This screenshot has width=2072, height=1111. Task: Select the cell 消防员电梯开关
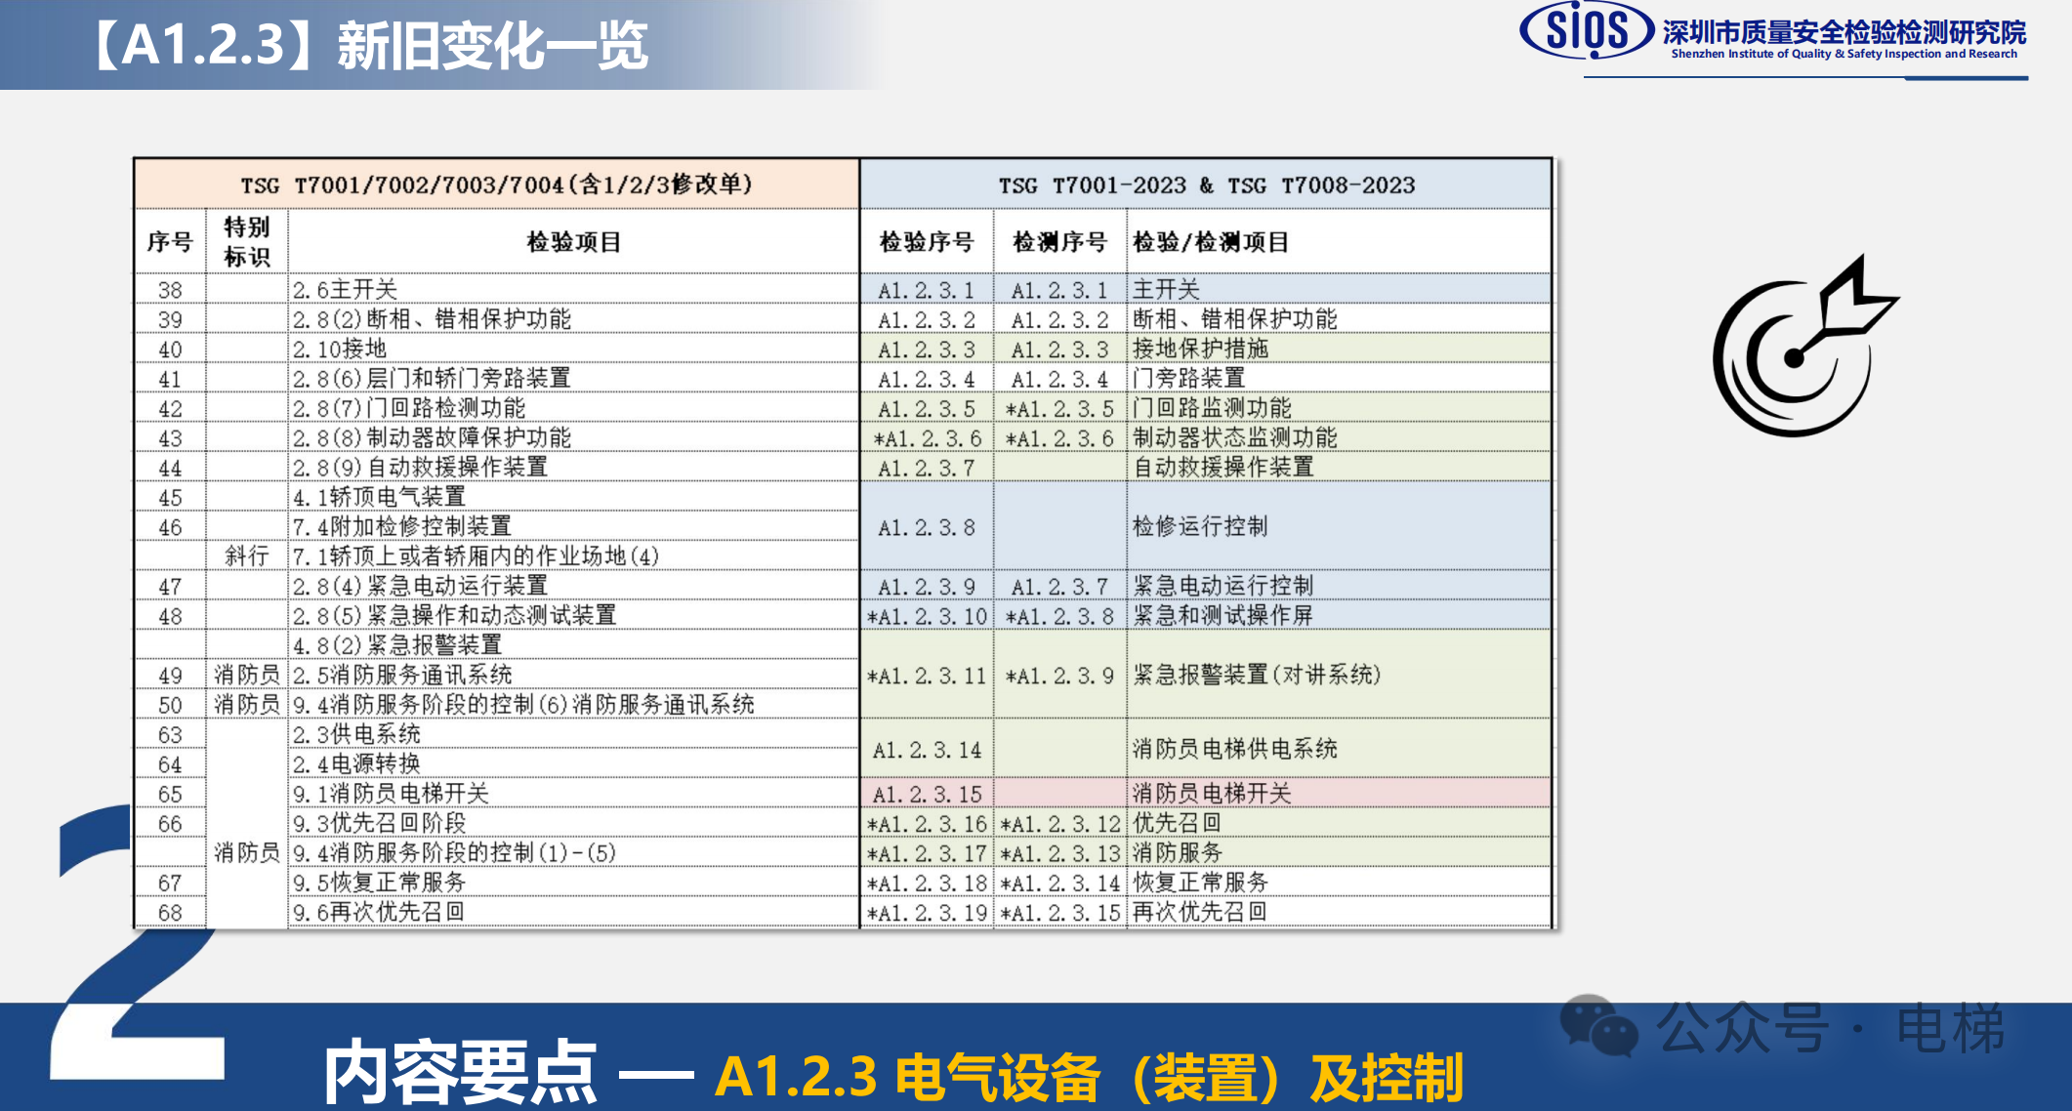pyautogui.click(x=1212, y=793)
